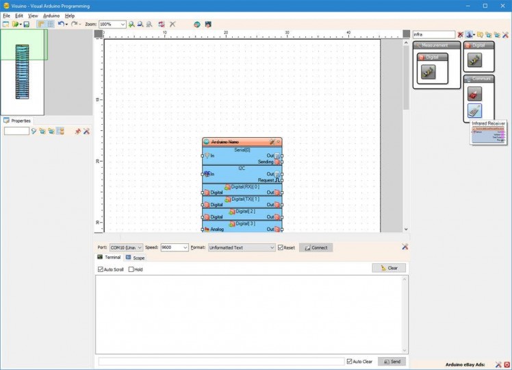Click the Undo arrow in toolbar
Viewport: 512px width, 370px height.
60,24
